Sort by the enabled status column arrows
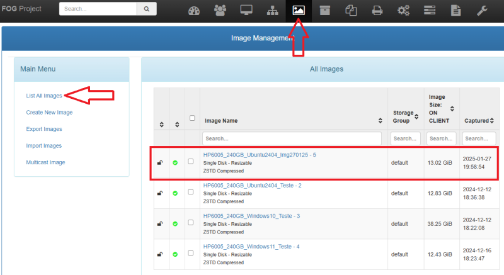 pos(177,125)
